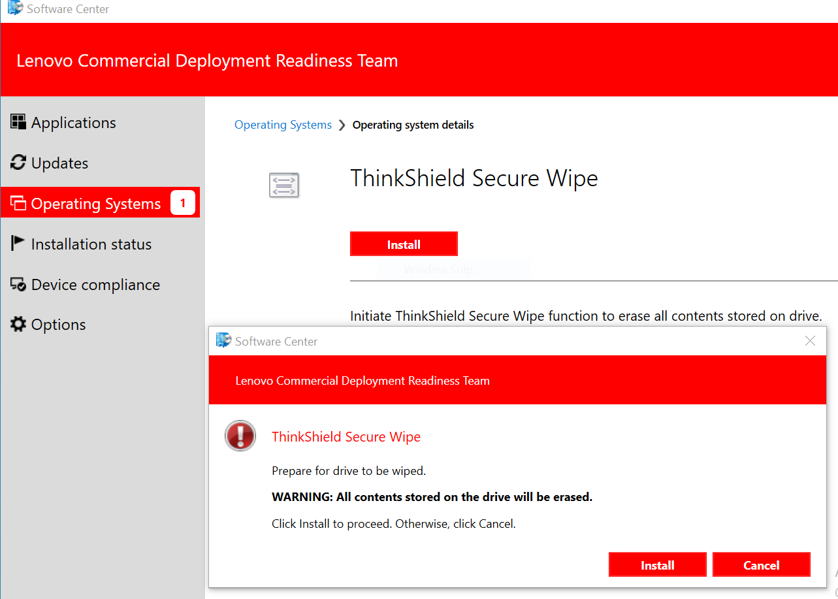Click the 'Initiate ThinkShield Secure Wipe' description text
The height and width of the screenshot is (599, 838).
point(585,316)
